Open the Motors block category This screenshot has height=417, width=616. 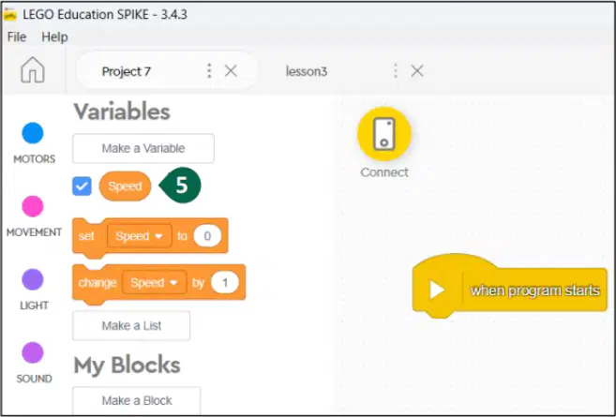33,143
